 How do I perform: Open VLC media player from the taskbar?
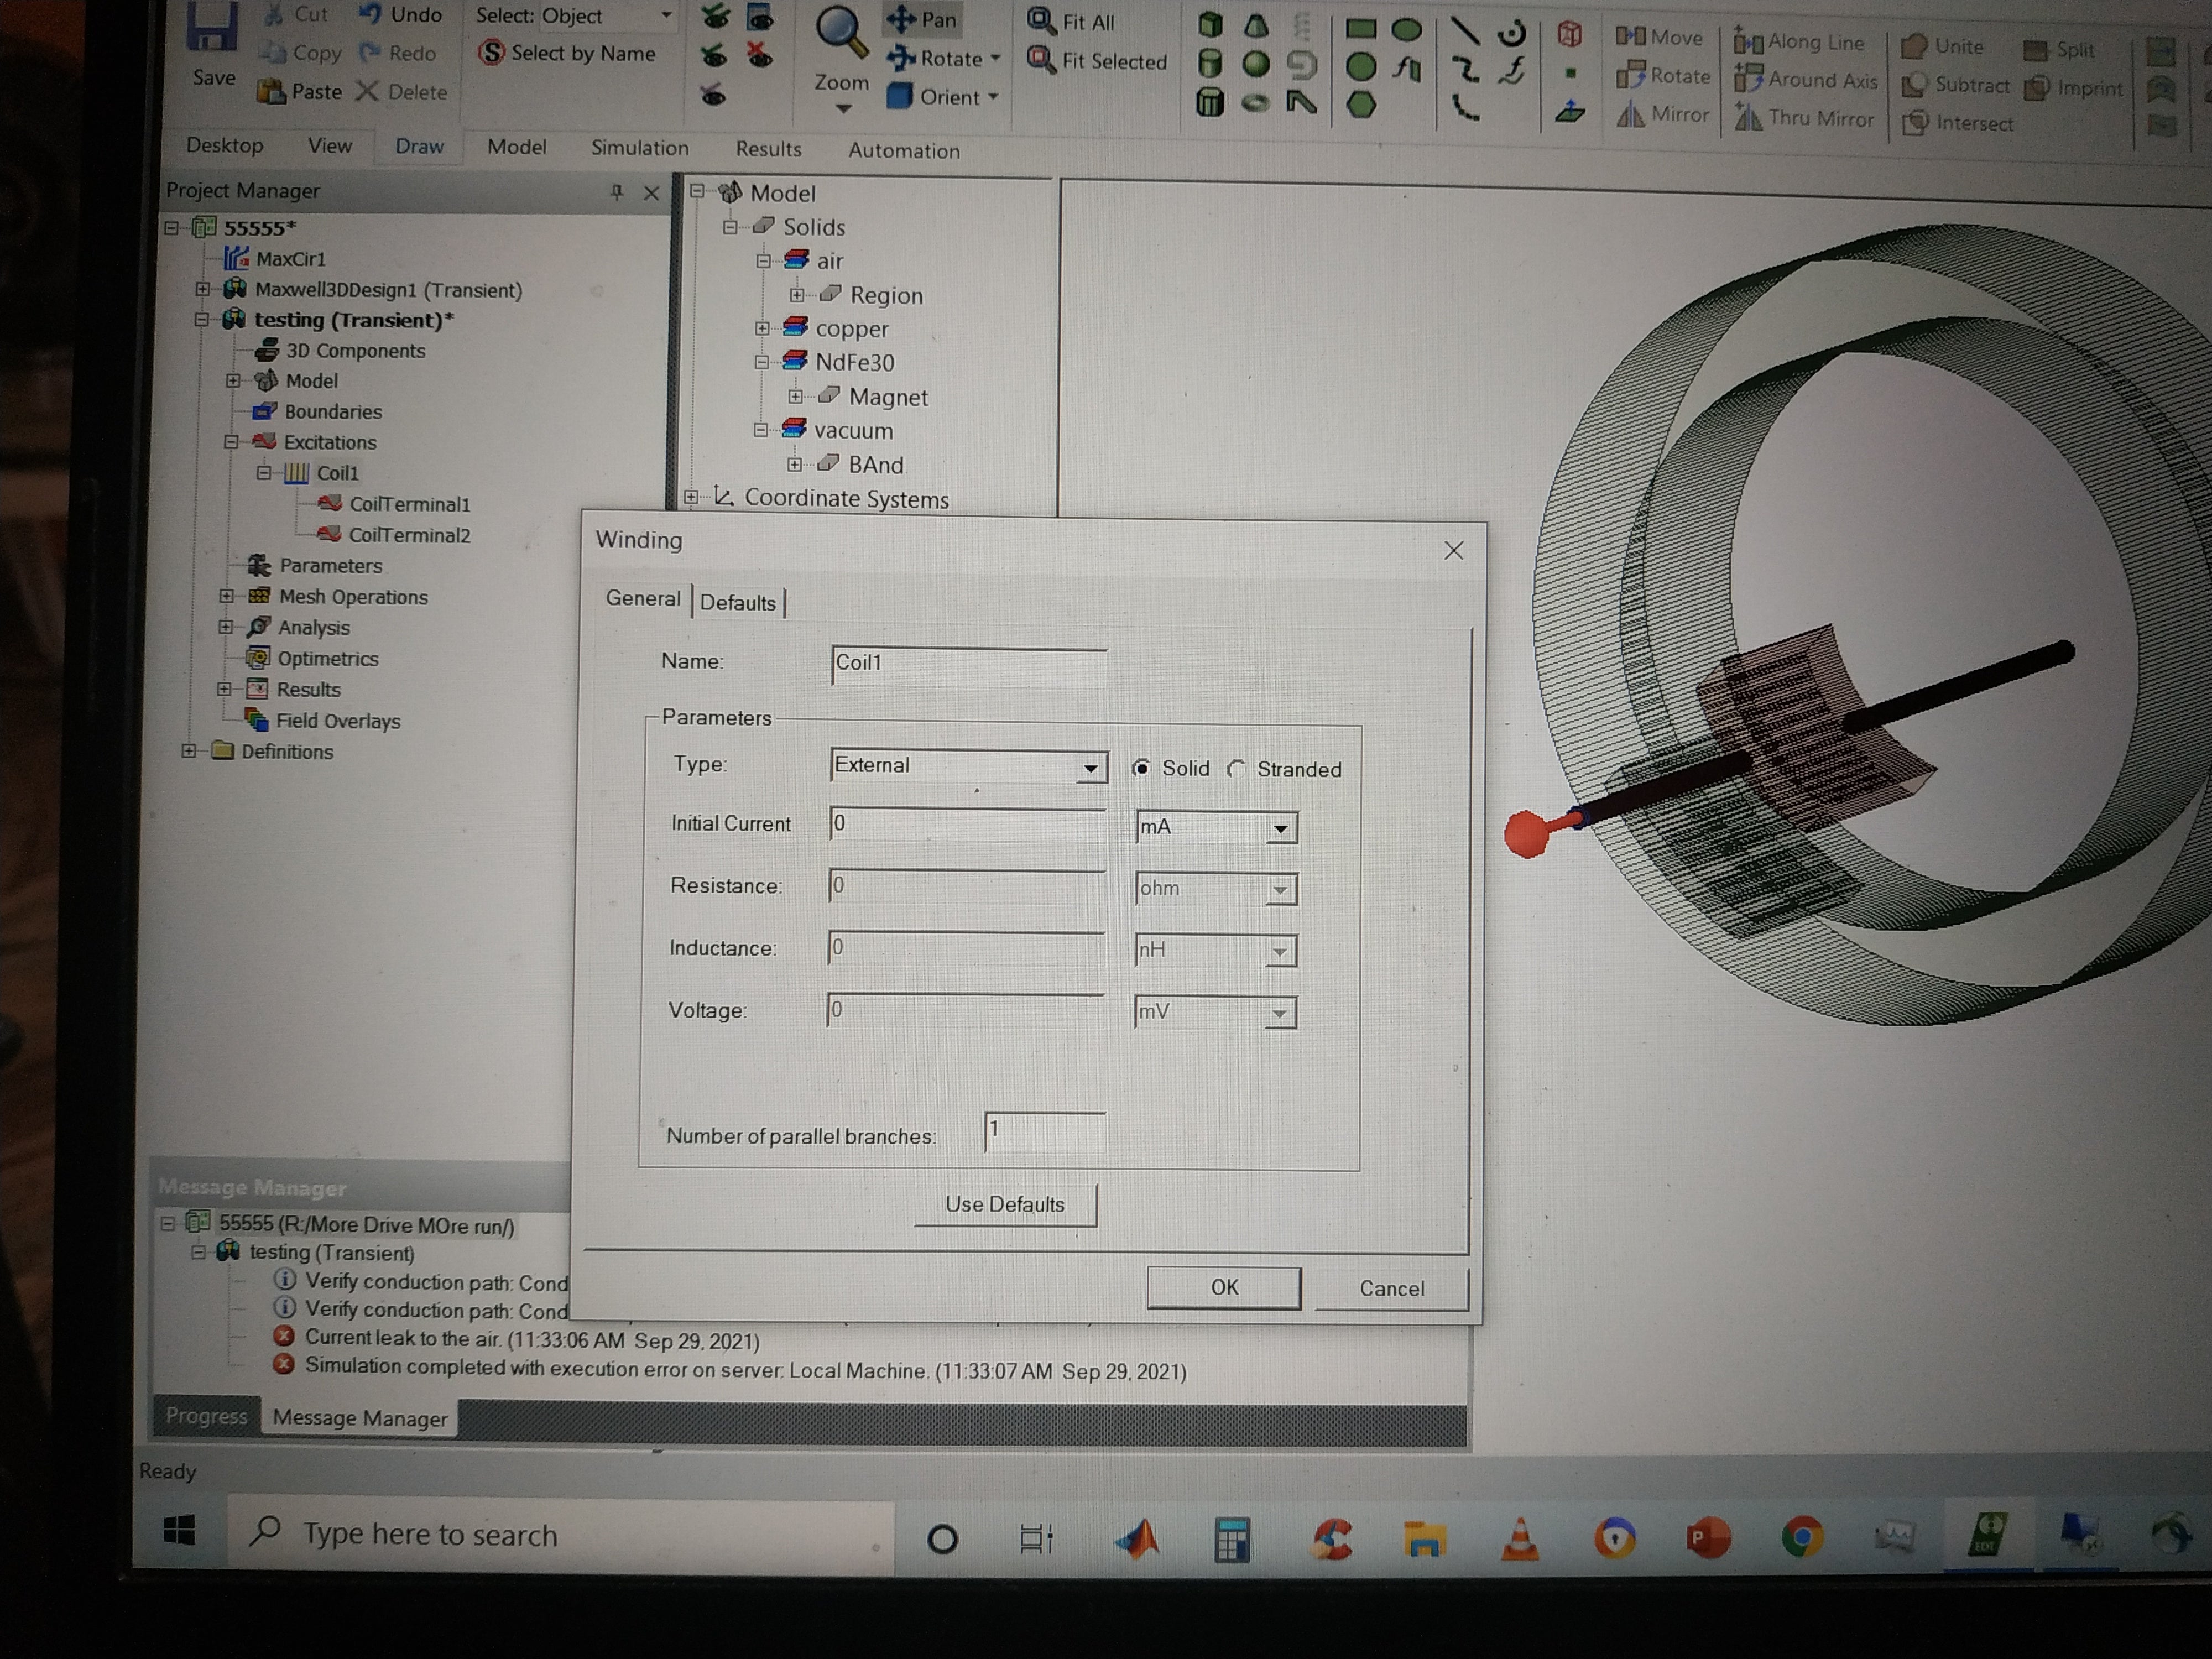pos(1520,1539)
